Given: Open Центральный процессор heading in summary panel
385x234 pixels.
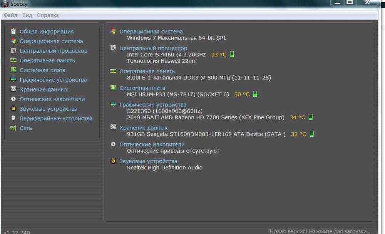Looking at the screenshot, I should pyautogui.click(x=153, y=48).
